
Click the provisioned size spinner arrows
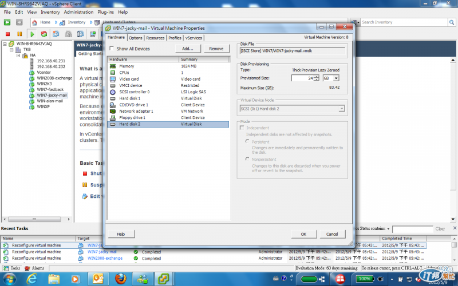pos(317,78)
